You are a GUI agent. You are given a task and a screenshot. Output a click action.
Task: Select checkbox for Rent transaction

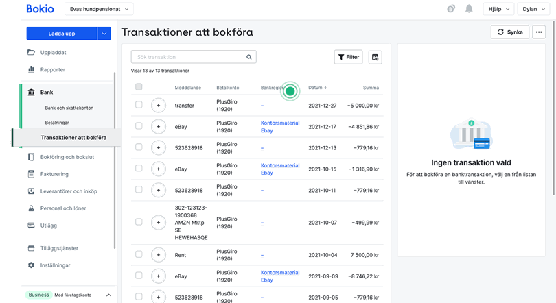point(139,254)
